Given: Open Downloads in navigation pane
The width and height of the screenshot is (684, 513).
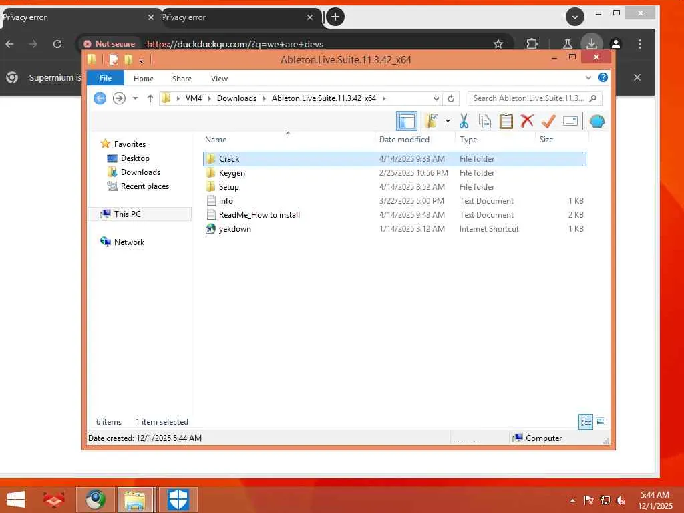Looking at the screenshot, I should pyautogui.click(x=140, y=172).
